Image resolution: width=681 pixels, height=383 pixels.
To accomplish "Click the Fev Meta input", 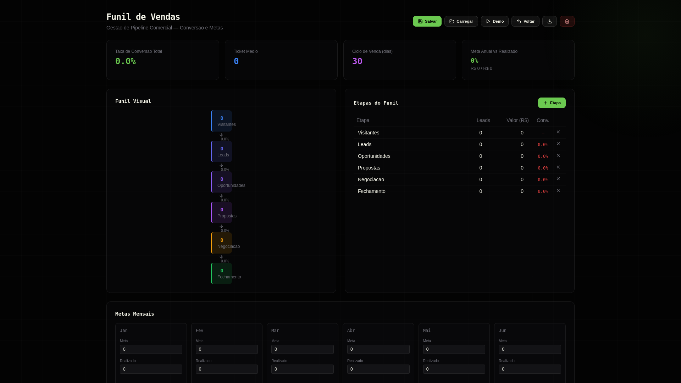I will click(x=227, y=349).
